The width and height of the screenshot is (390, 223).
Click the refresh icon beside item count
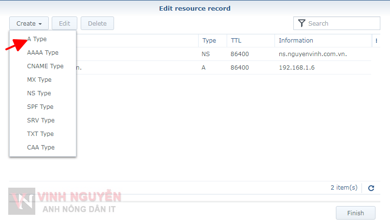pyautogui.click(x=371, y=188)
